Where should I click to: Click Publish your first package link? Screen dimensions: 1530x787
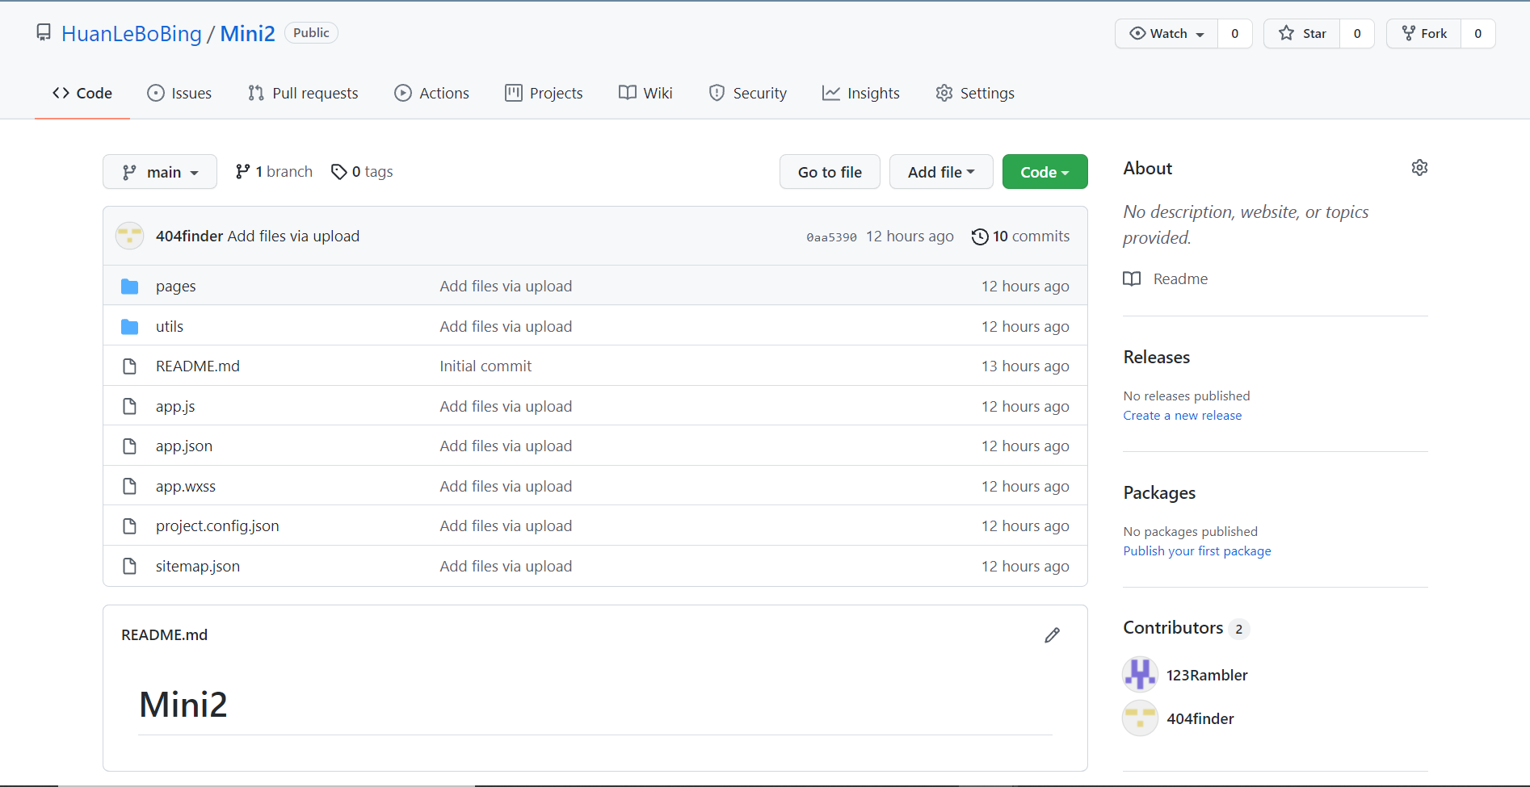[1196, 551]
